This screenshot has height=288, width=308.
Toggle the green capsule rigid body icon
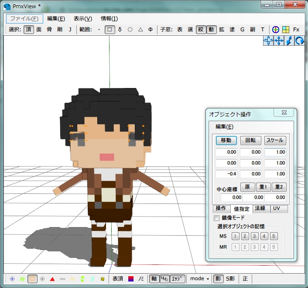[82, 279]
